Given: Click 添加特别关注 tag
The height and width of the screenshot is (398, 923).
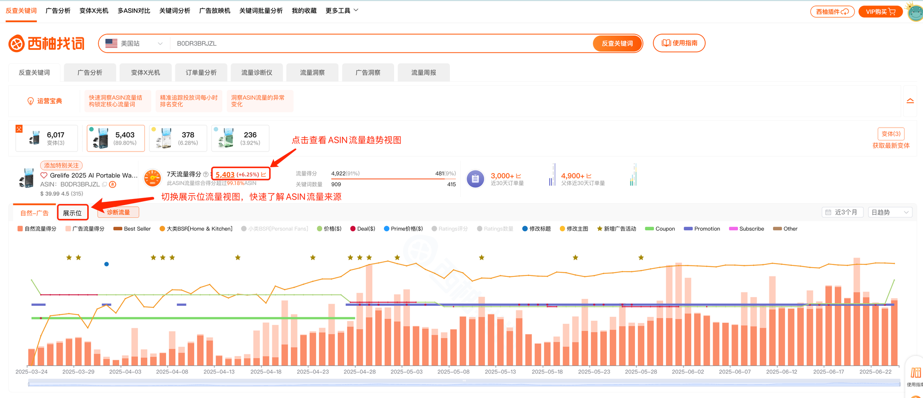Looking at the screenshot, I should 61,165.
